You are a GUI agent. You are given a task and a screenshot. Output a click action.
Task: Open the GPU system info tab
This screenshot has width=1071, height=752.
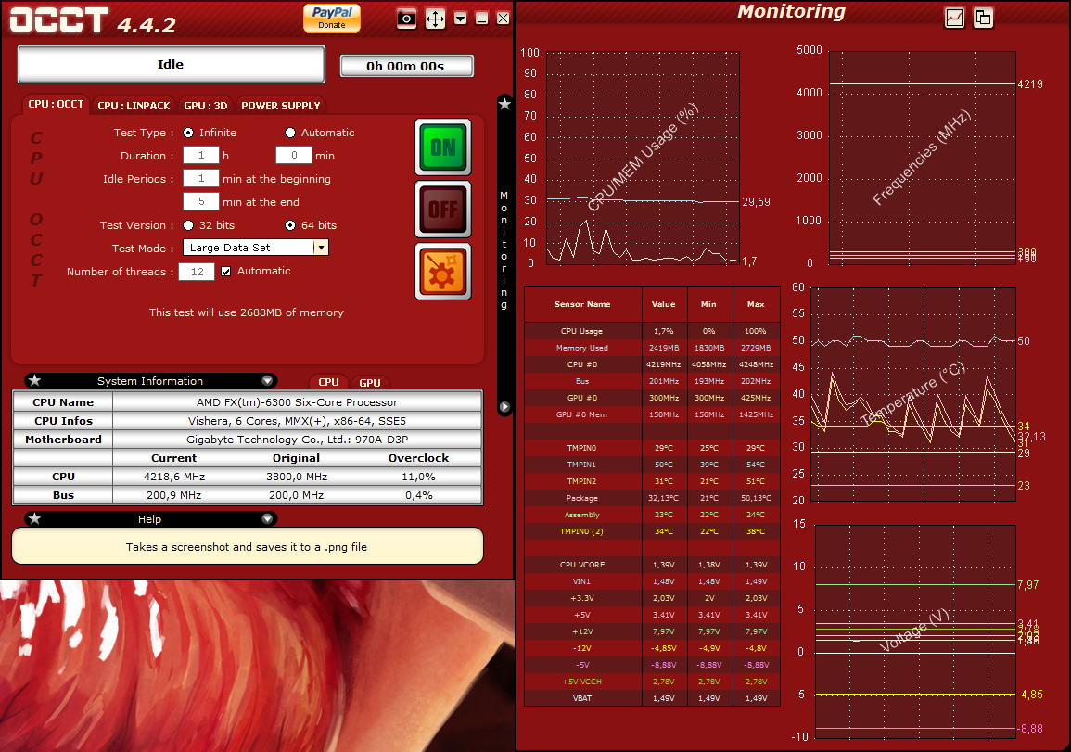[370, 383]
